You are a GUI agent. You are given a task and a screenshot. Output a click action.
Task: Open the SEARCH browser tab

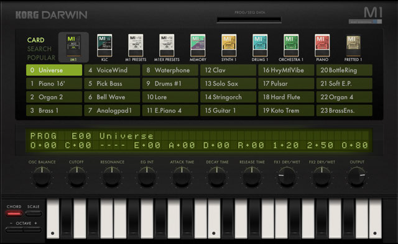[x=39, y=49]
